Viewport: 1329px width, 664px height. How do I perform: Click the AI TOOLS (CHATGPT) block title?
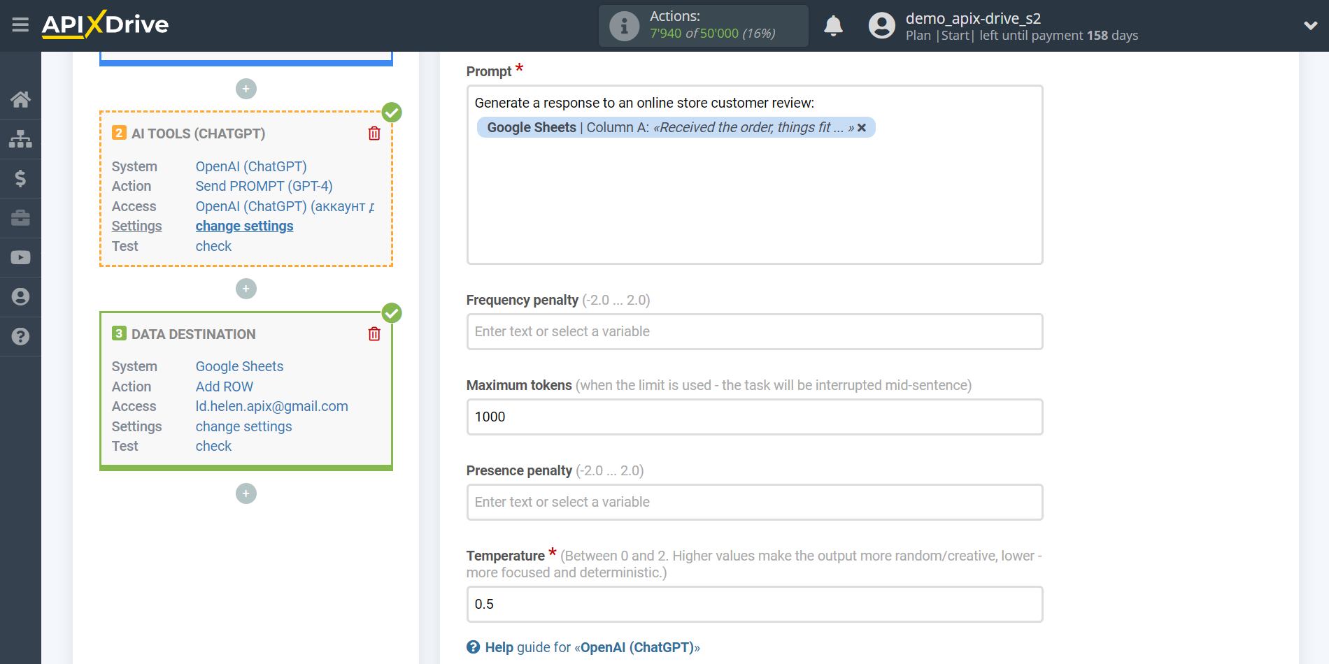pyautogui.click(x=198, y=133)
